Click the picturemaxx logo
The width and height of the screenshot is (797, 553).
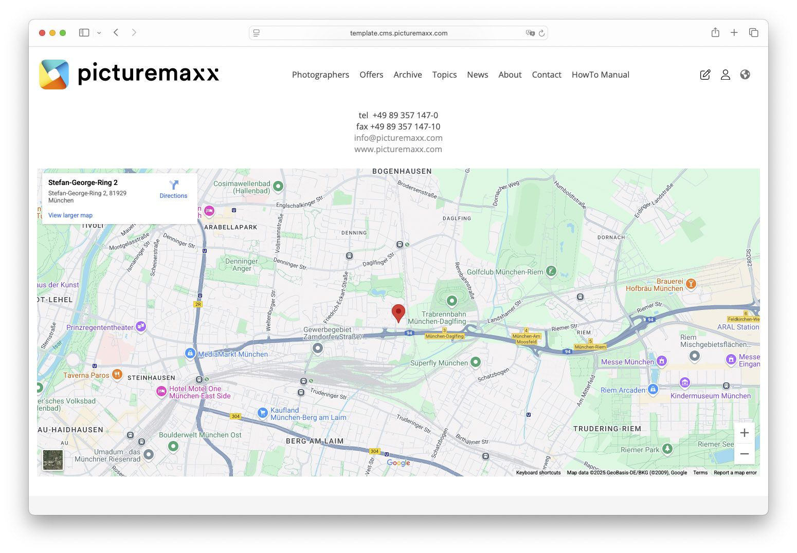point(129,74)
